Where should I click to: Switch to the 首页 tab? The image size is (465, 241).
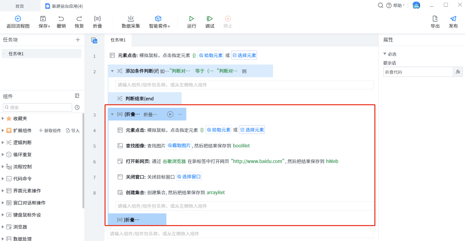pyautogui.click(x=20, y=6)
